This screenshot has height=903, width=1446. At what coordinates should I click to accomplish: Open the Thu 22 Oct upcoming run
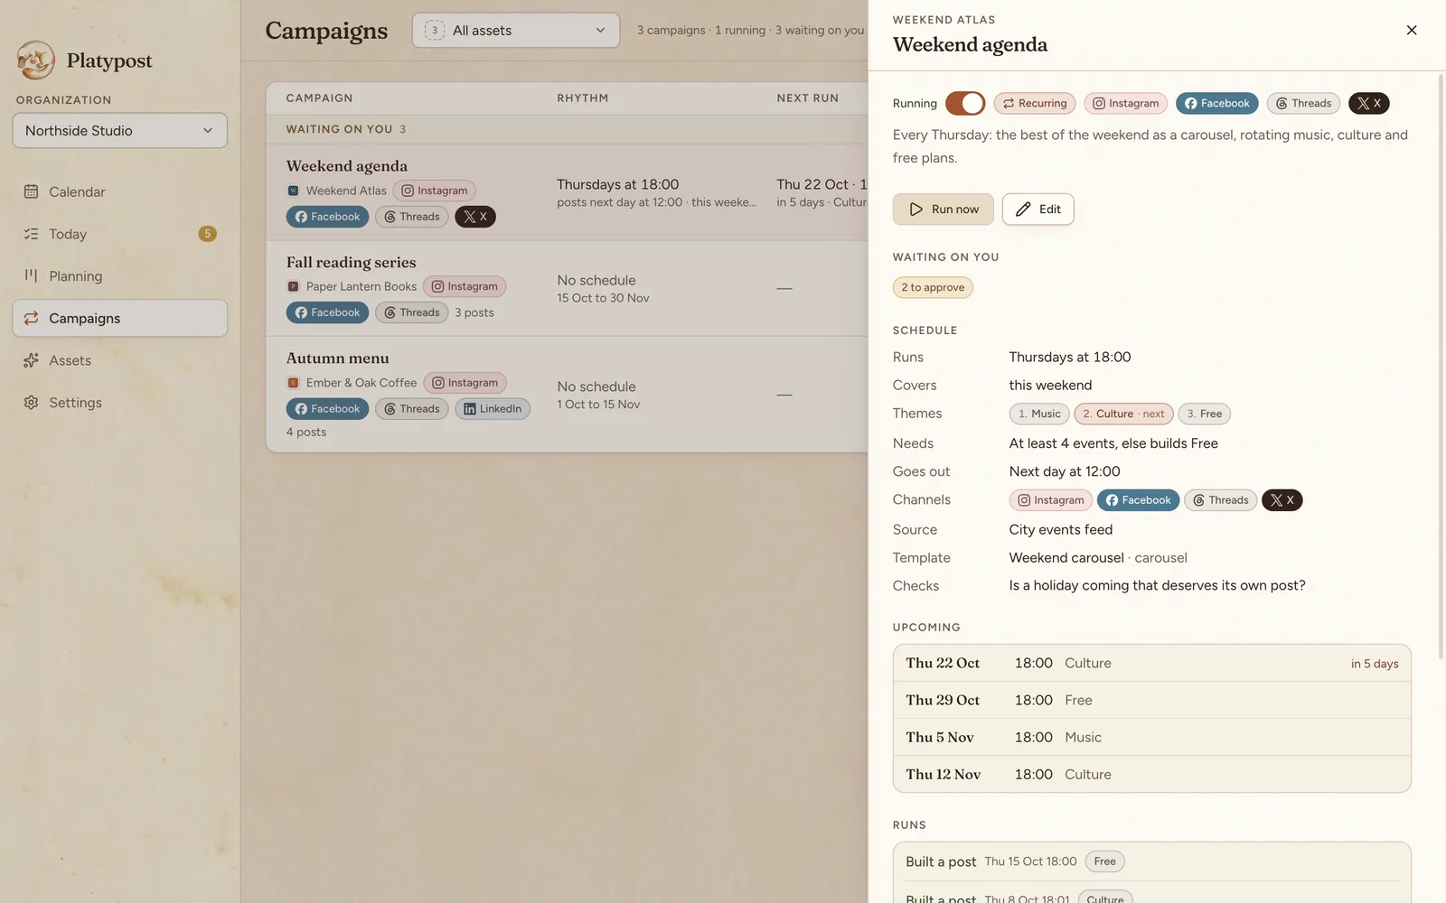(1151, 663)
